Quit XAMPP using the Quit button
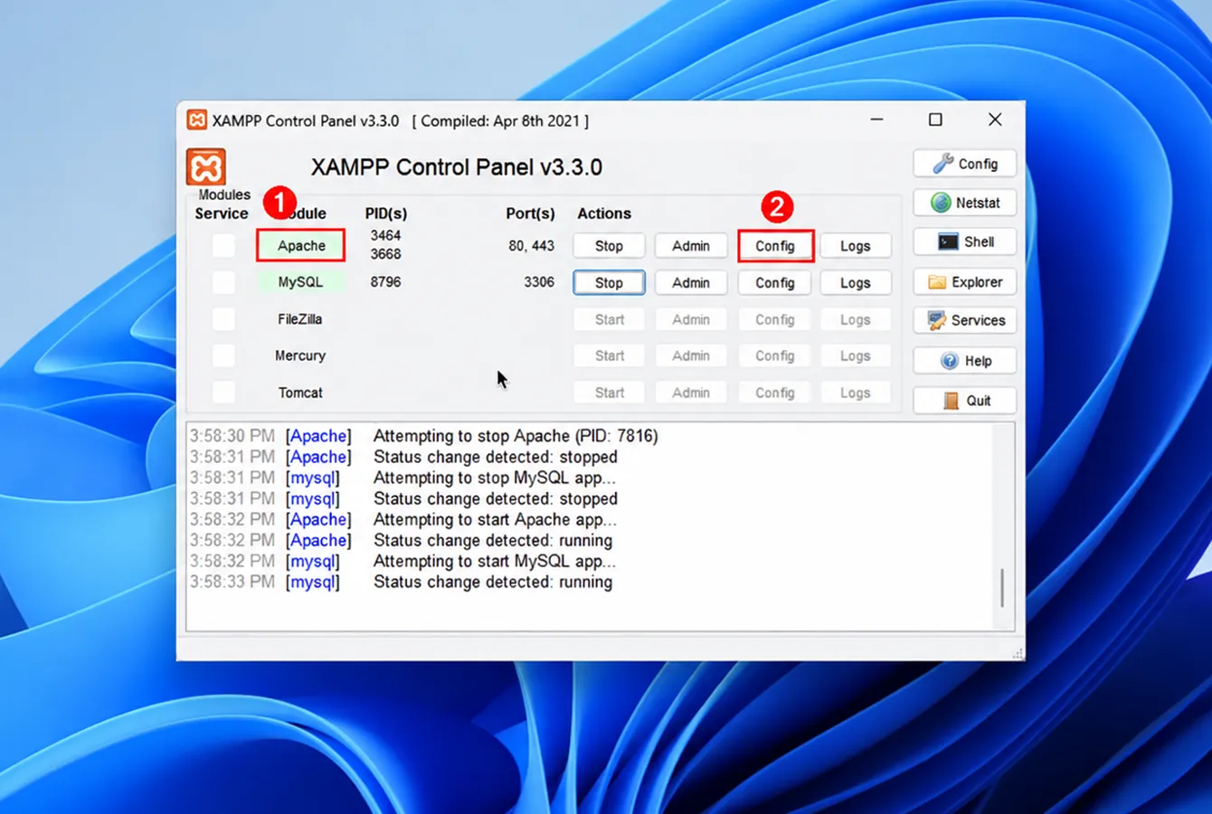The image size is (1212, 814). pyautogui.click(x=964, y=401)
